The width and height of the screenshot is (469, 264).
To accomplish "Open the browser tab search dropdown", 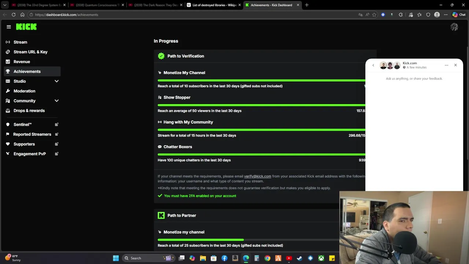I will point(5,5).
